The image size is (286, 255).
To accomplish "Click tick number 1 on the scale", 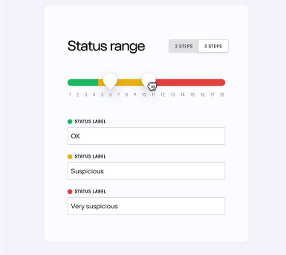I will point(70,95).
